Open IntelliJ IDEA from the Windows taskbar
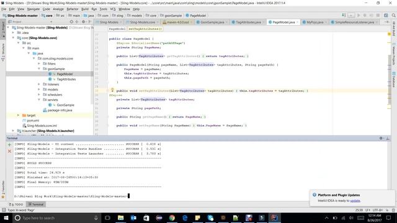Viewport: 397px width, 223px height. pos(274,217)
